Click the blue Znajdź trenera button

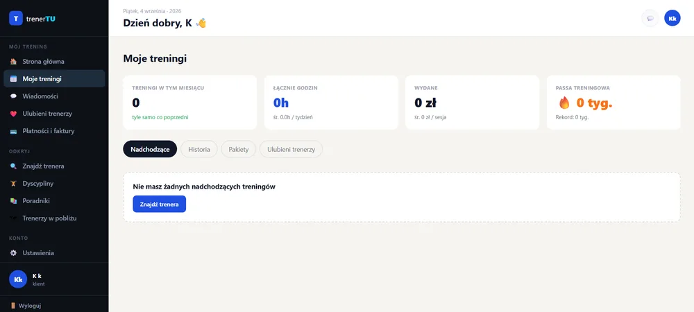[160, 204]
